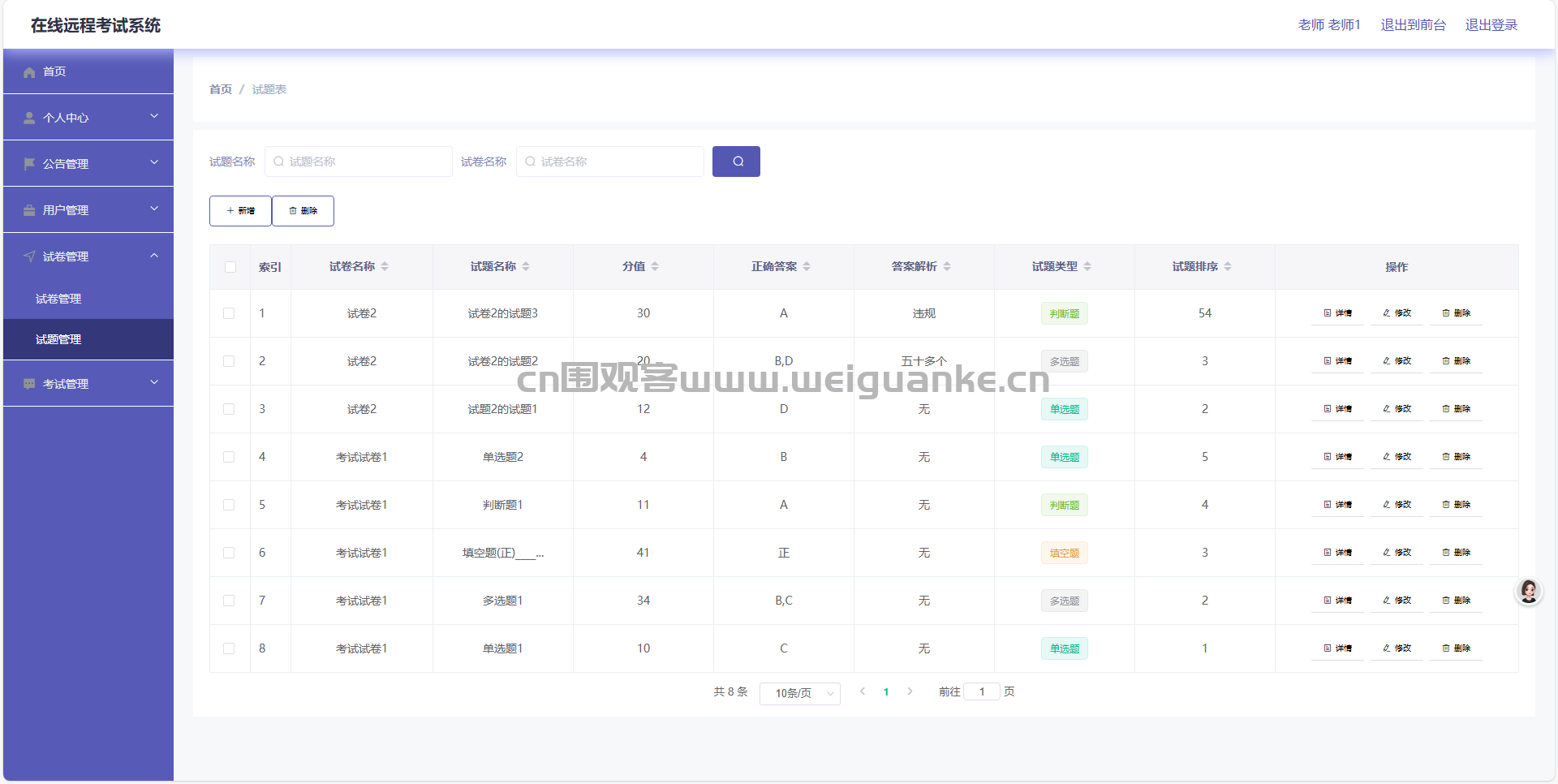Check the row 8 checkbox
Viewport: 1558px width, 784px height.
click(x=229, y=648)
